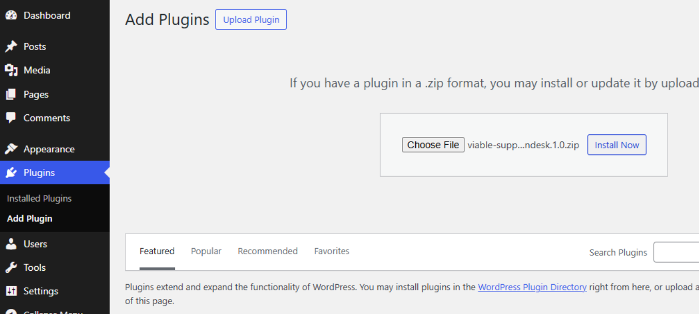Open the WordPress Plugin Directory link

coord(532,287)
